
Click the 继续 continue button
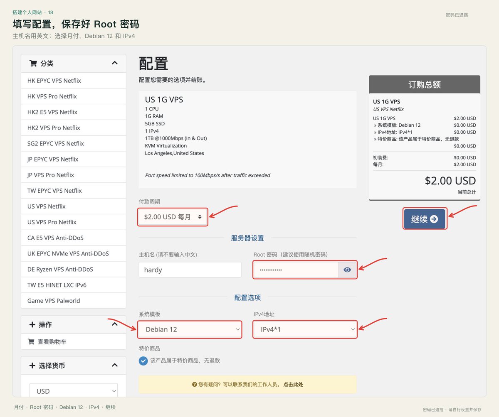coord(425,219)
